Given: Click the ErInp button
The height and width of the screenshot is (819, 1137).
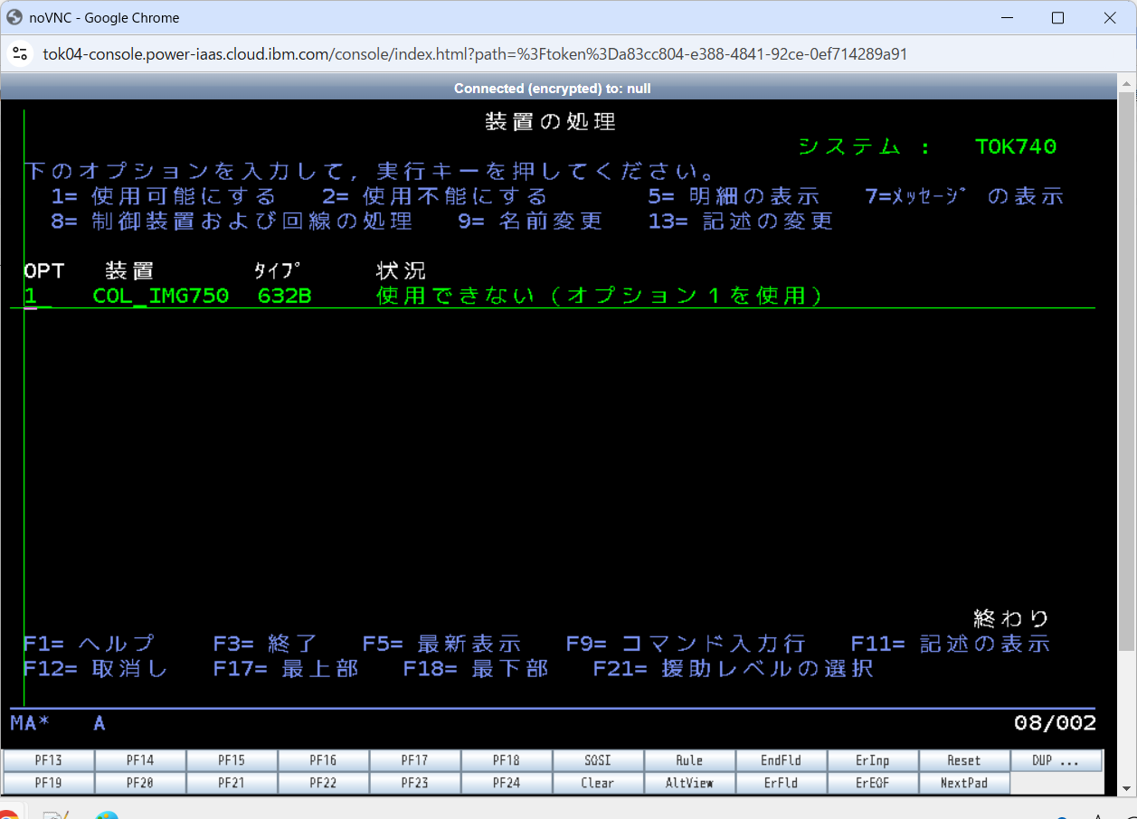Looking at the screenshot, I should [873, 760].
